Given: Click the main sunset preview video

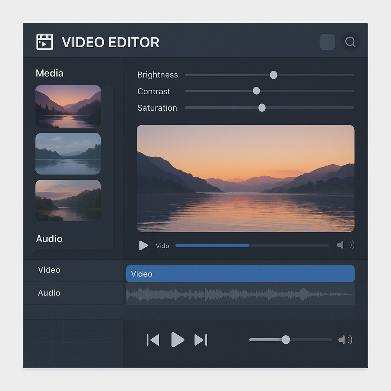Looking at the screenshot, I should tap(246, 179).
